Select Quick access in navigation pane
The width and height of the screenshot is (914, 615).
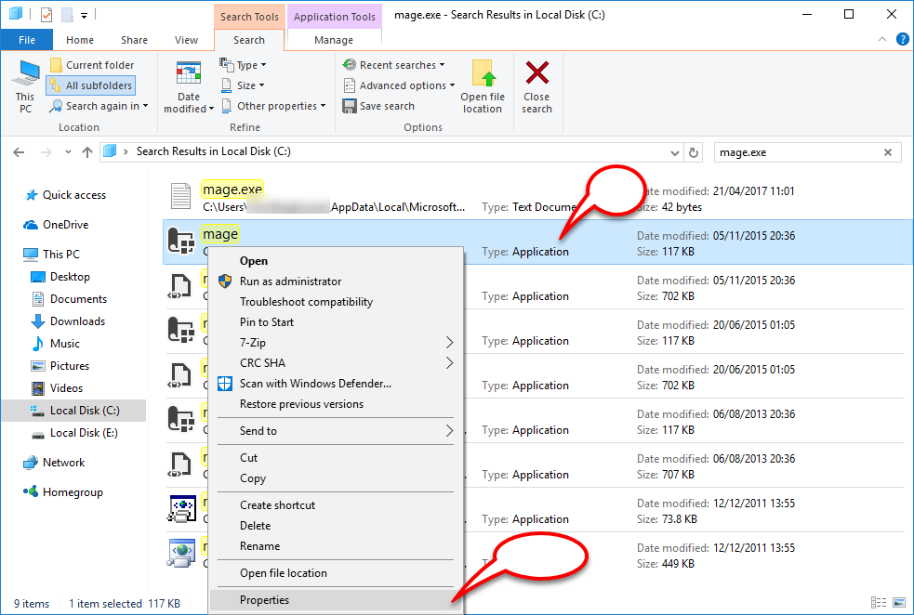(x=65, y=195)
